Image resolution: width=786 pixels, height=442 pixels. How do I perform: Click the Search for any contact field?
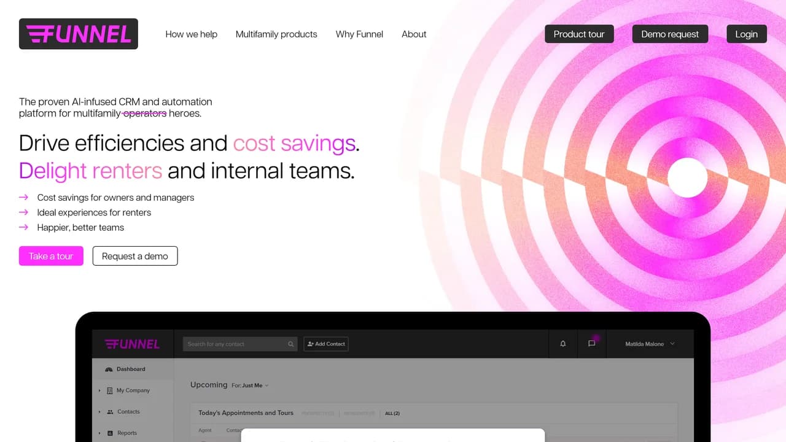(x=240, y=344)
